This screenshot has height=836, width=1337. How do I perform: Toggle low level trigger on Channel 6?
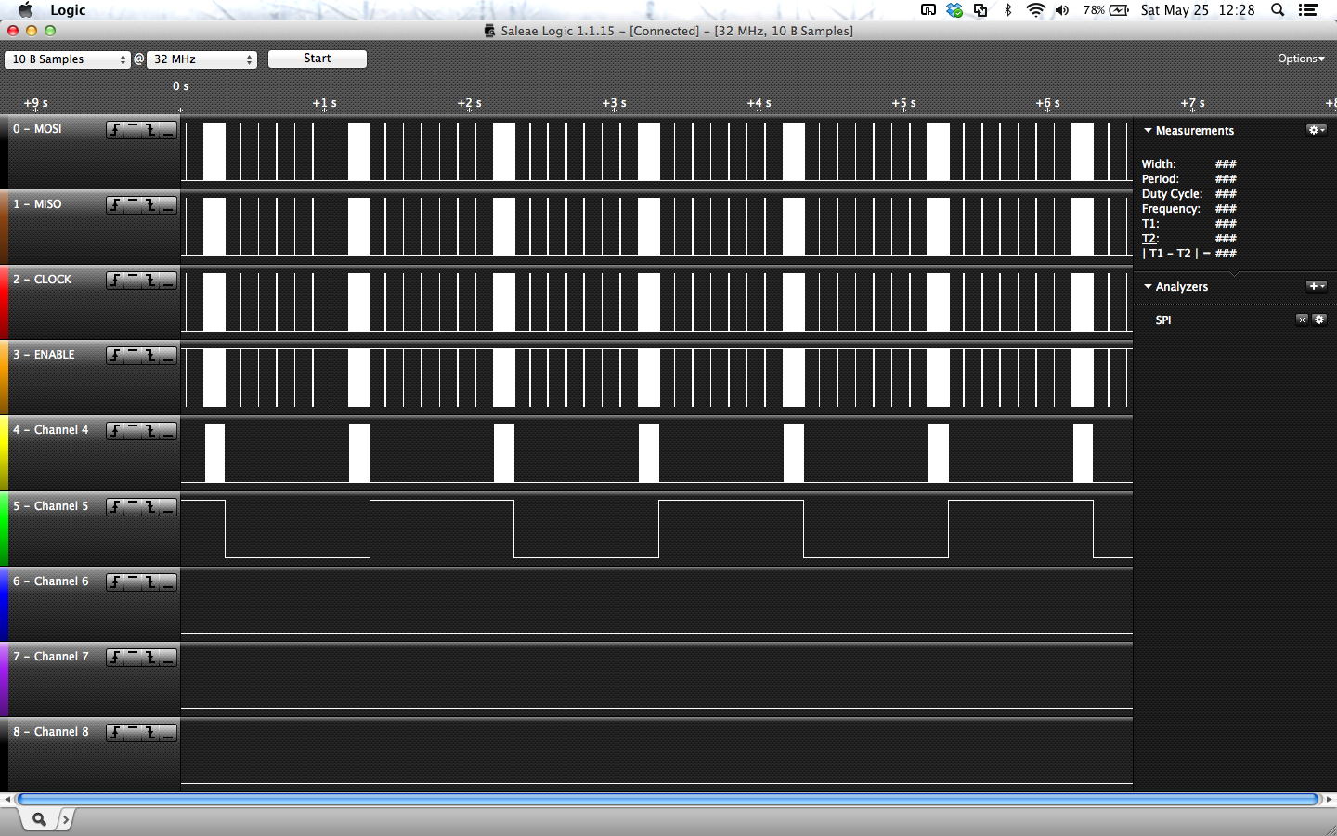tap(168, 582)
